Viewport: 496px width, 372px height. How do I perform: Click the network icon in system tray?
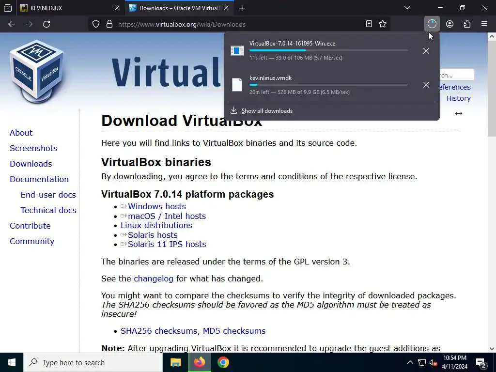tap(422, 362)
